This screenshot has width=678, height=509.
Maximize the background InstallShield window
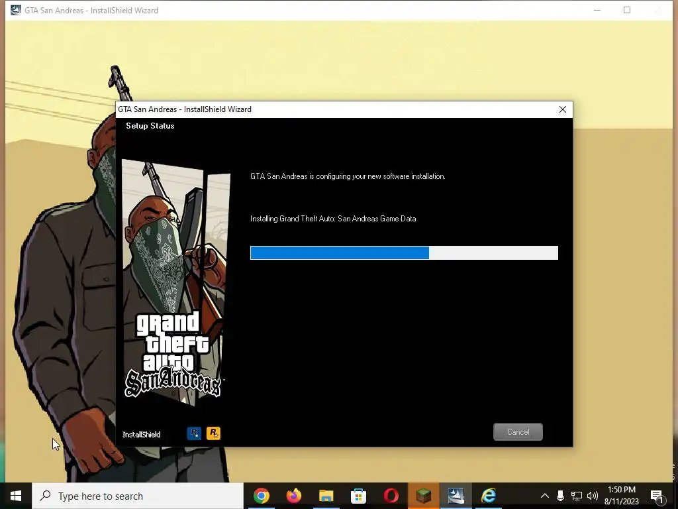pos(627,10)
